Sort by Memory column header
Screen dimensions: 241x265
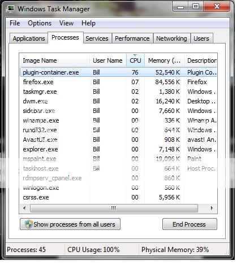click(164, 60)
